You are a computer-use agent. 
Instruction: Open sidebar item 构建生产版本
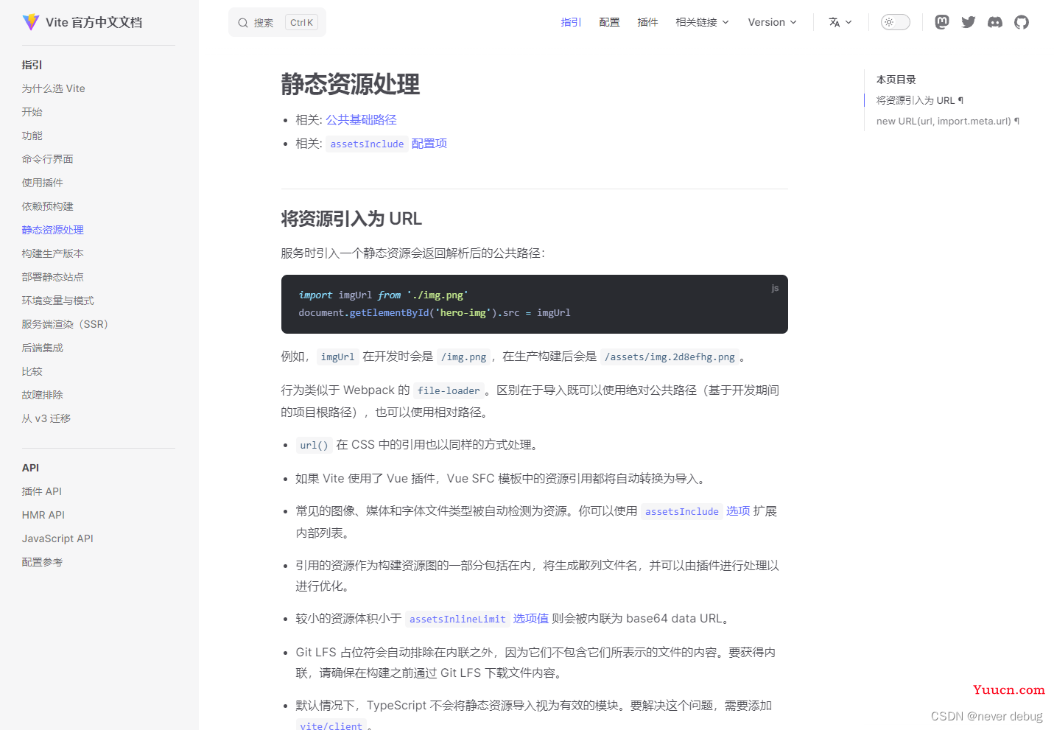point(53,253)
